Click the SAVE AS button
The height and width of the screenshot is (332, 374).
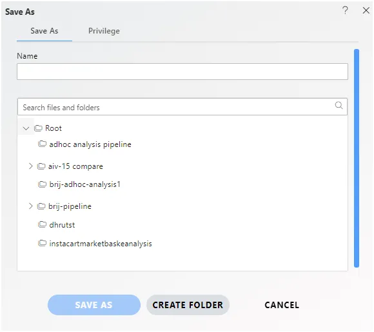click(94, 305)
